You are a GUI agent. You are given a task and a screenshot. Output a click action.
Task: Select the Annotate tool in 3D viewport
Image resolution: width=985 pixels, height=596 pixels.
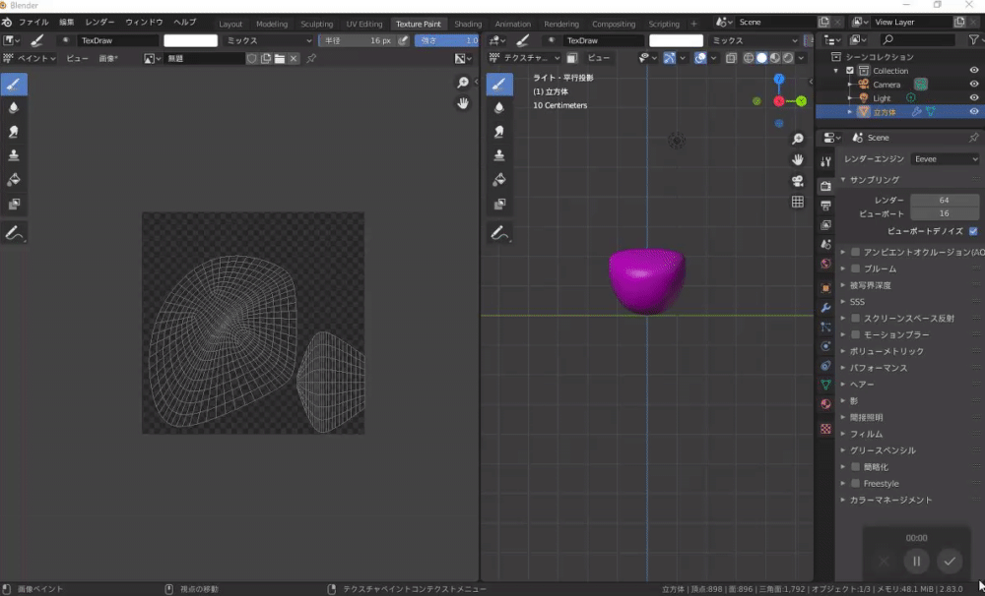pyautogui.click(x=499, y=233)
